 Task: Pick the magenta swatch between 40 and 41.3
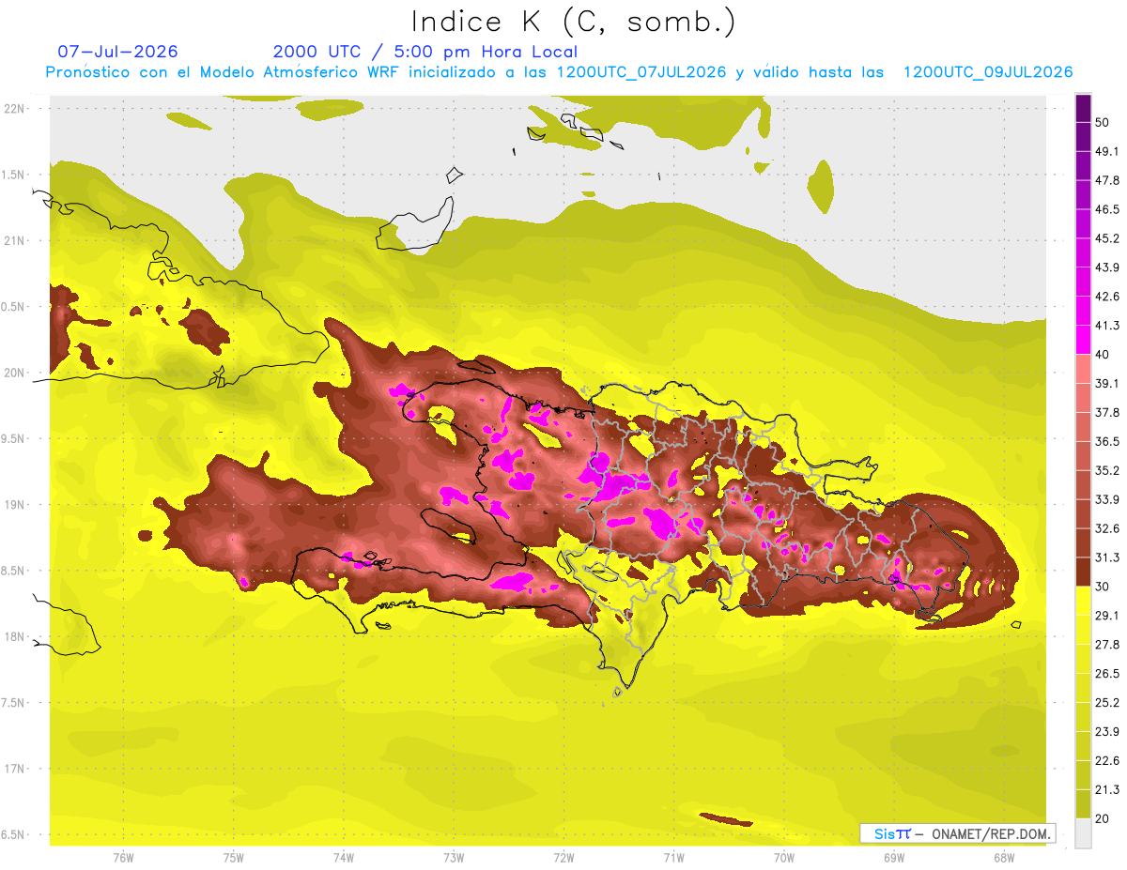pyautogui.click(x=1083, y=340)
